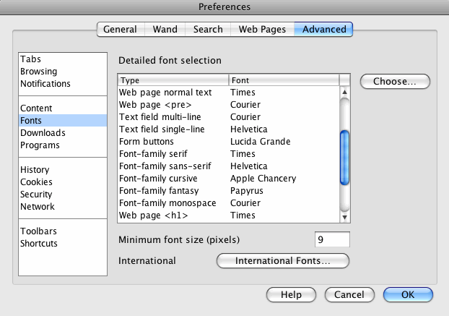
Task: Select the Web page <pre> row
Action: [229, 105]
